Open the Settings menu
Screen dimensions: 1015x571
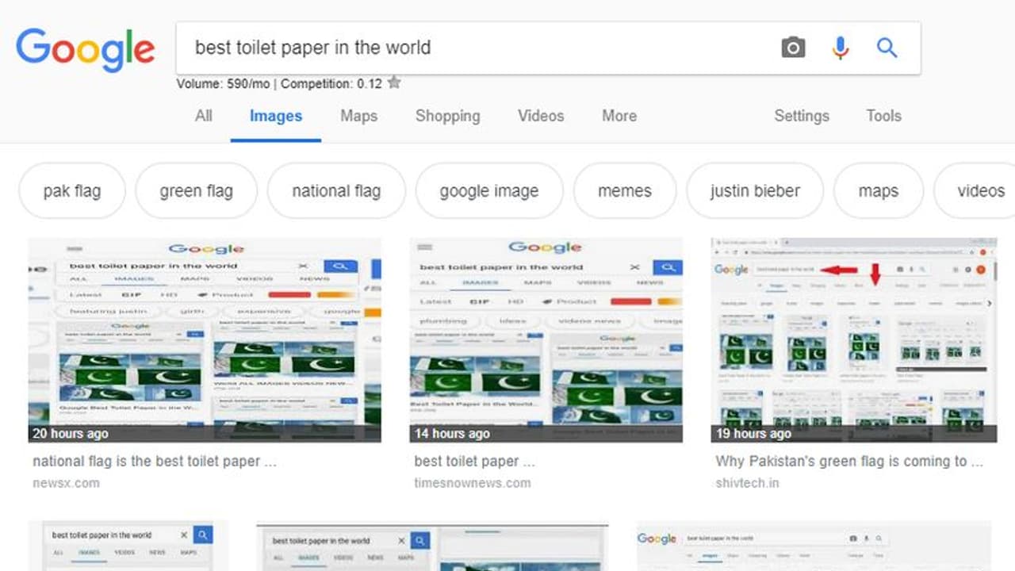tap(802, 116)
